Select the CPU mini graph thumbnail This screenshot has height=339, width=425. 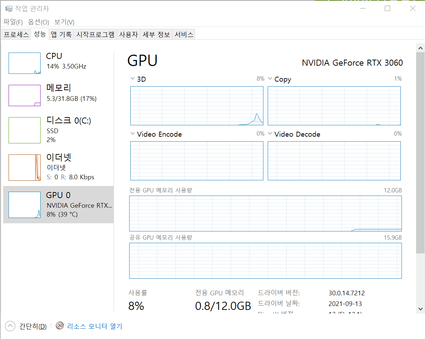pos(25,63)
